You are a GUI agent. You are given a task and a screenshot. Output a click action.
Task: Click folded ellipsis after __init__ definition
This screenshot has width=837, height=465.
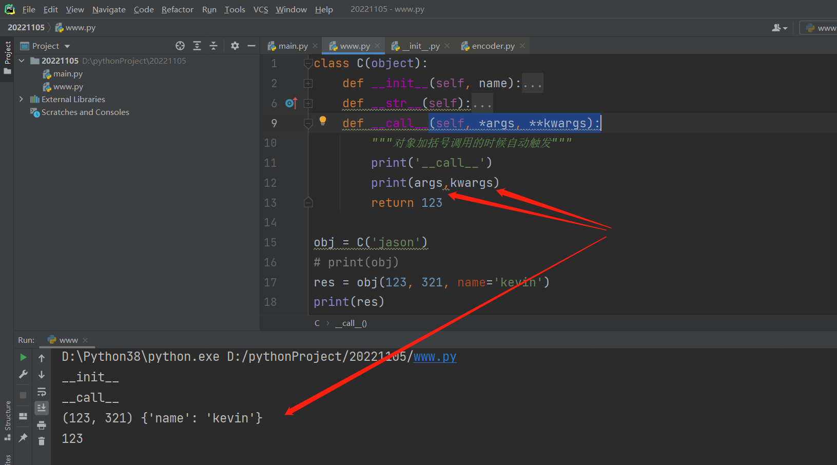(x=532, y=83)
